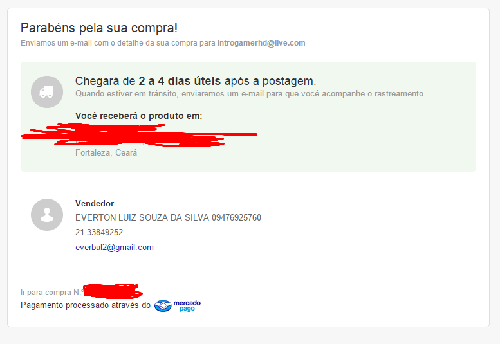Click the Mercado Pago handshake logo

163,306
